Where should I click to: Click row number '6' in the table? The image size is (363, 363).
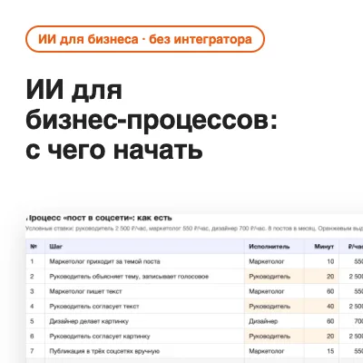(x=32, y=336)
